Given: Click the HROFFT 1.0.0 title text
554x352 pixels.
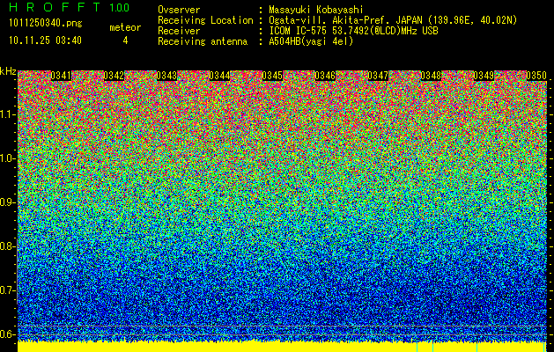Looking at the screenshot, I should [x=70, y=7].
